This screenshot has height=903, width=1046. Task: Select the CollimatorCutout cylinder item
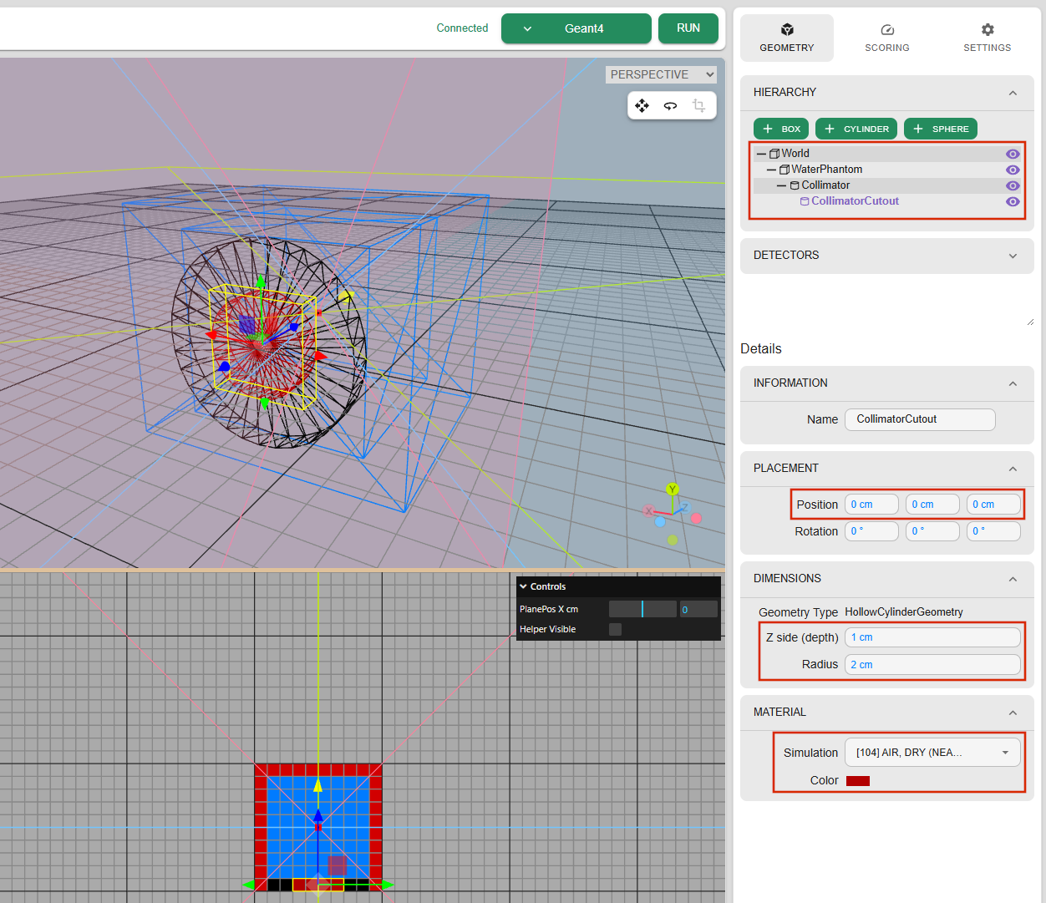[x=854, y=201]
